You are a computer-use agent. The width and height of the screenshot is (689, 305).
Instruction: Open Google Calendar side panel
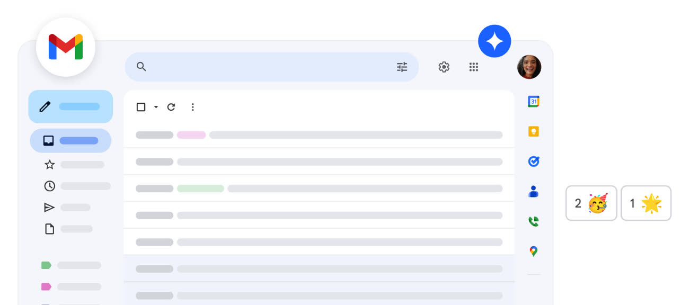pos(534,102)
